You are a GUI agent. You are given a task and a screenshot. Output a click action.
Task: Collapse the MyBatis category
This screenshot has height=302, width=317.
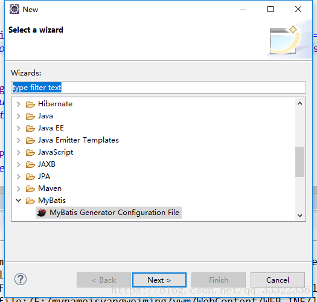pos(18,201)
